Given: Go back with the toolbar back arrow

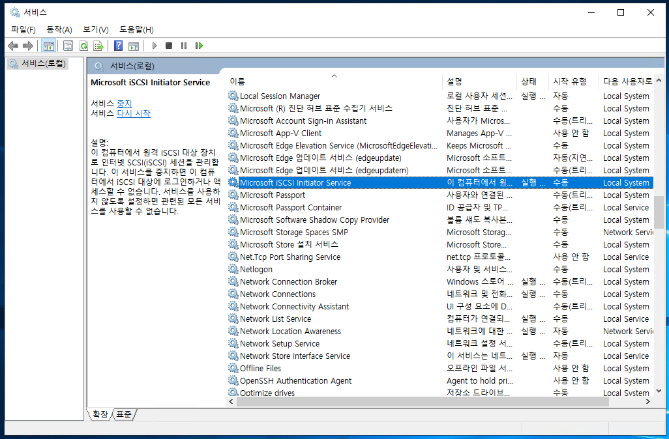Looking at the screenshot, I should point(13,46).
